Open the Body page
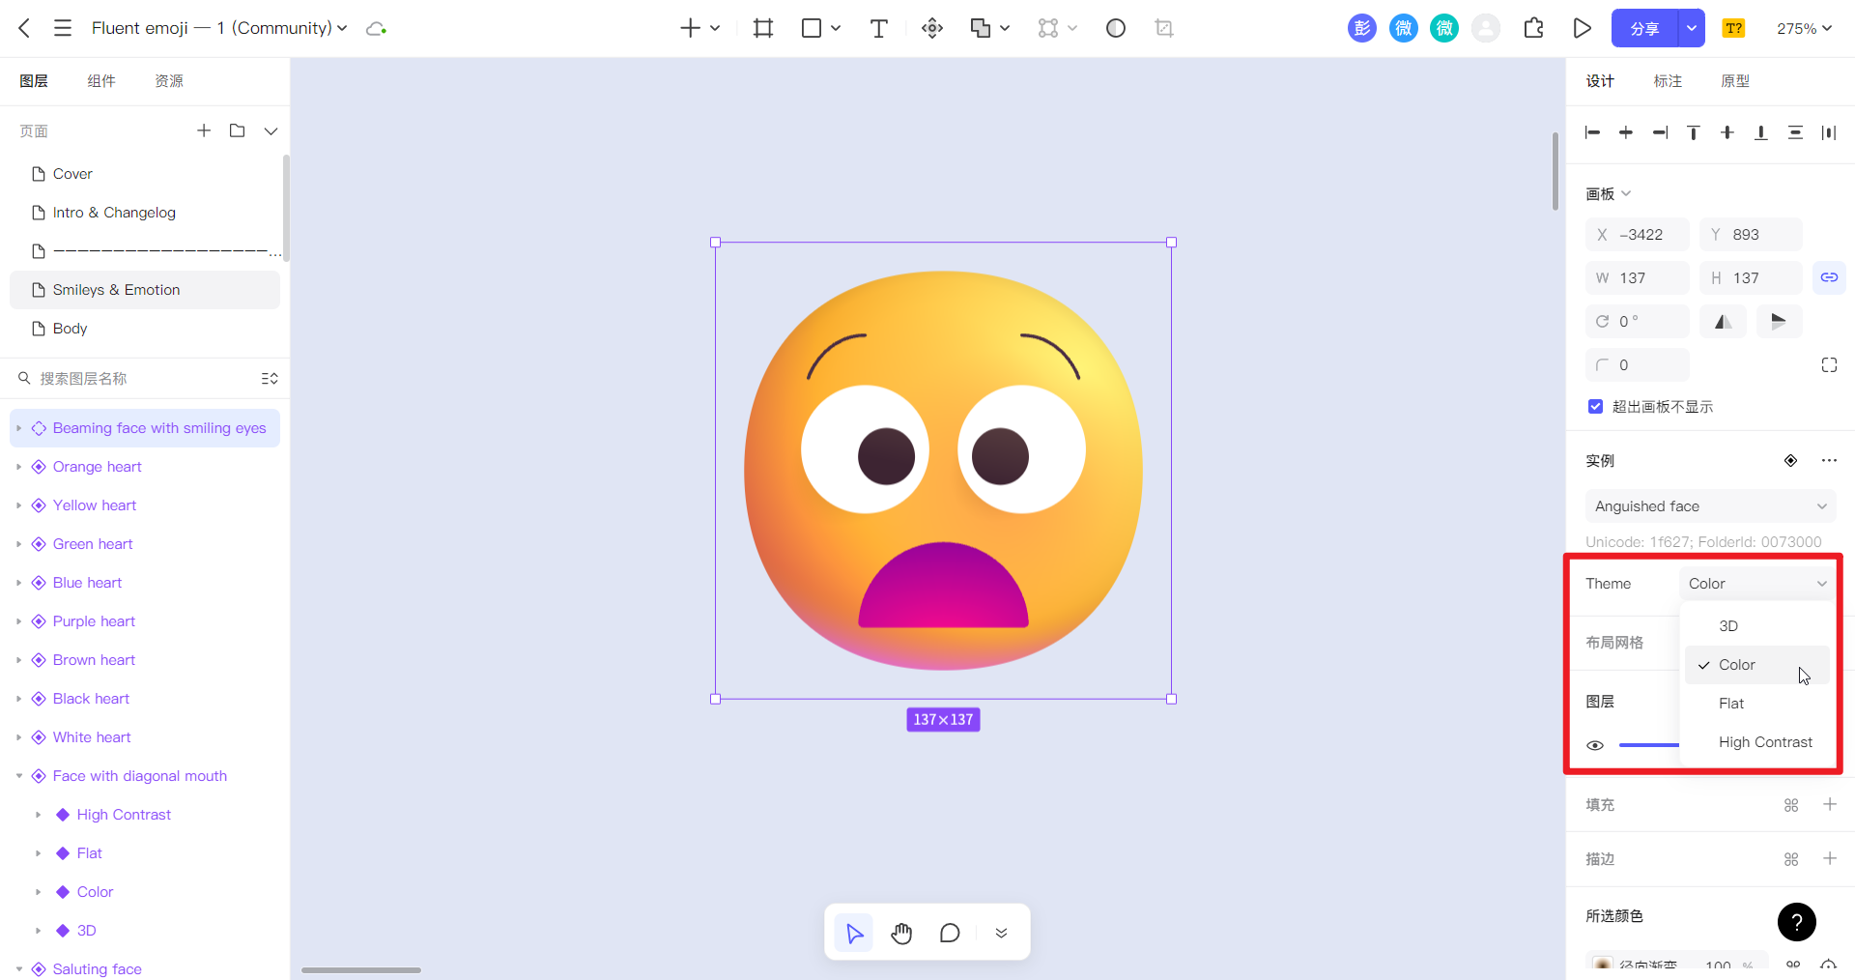 coord(145,329)
